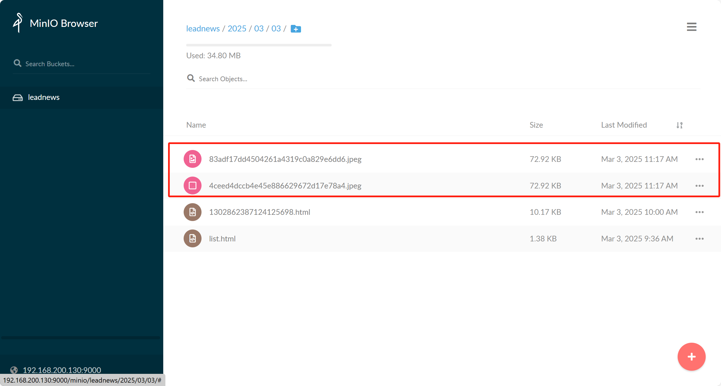Toggle sort order by Last Modified
Screen dimensions: 721x386
679,125
